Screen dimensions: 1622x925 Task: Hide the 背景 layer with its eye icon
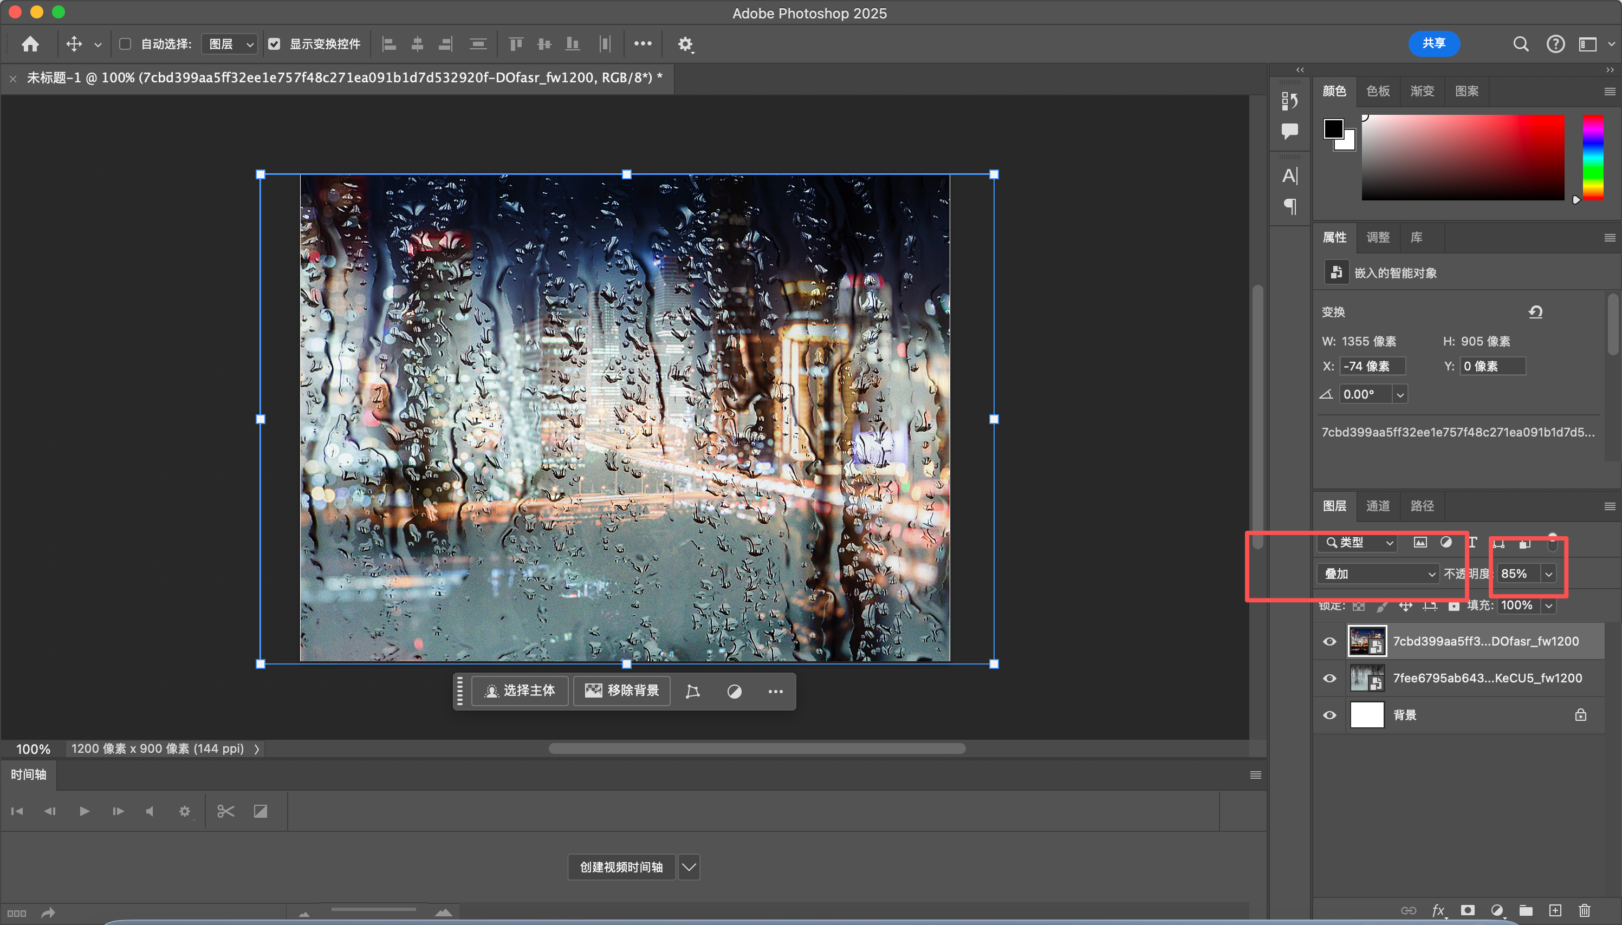click(x=1329, y=715)
